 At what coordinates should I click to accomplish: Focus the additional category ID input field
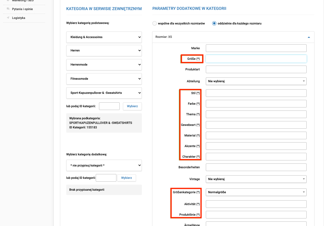[x=106, y=178]
